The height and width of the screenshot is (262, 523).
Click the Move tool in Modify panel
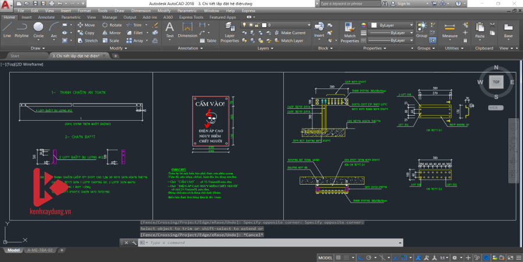(x=86, y=25)
